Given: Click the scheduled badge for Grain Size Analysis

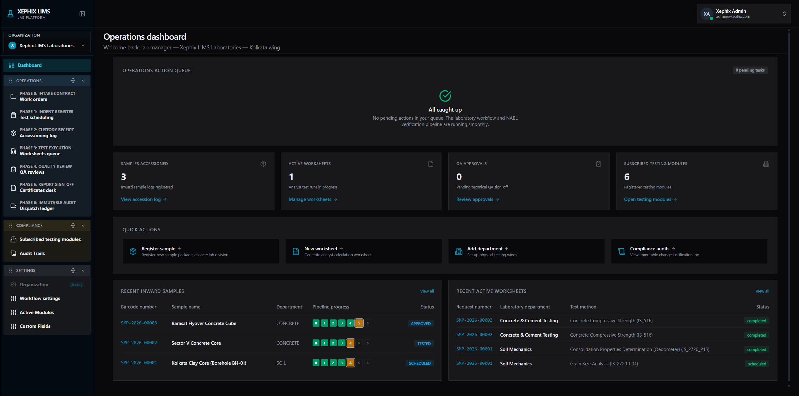Looking at the screenshot, I should point(757,364).
